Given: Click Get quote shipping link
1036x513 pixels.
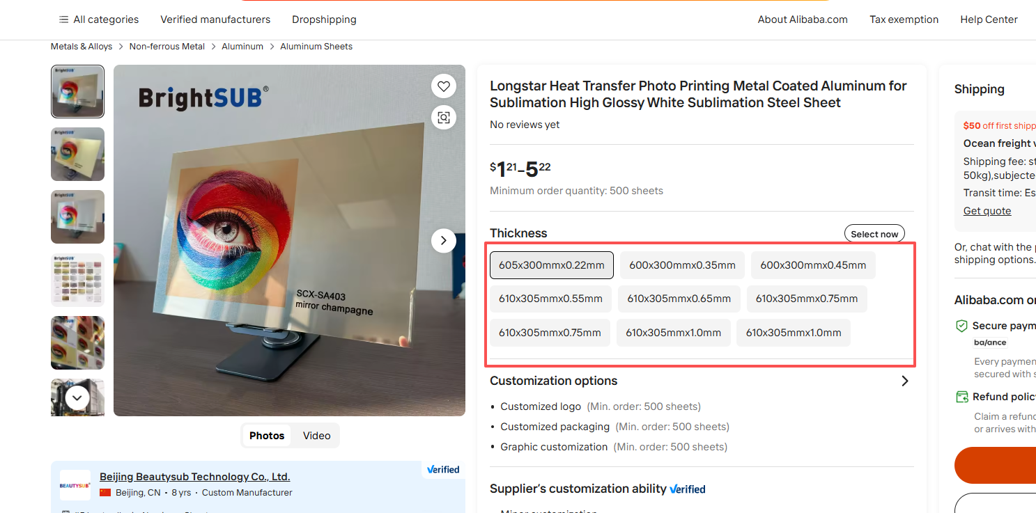Looking at the screenshot, I should pos(987,211).
